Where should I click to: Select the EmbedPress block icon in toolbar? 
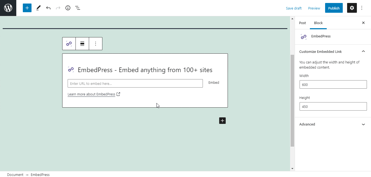(x=69, y=44)
